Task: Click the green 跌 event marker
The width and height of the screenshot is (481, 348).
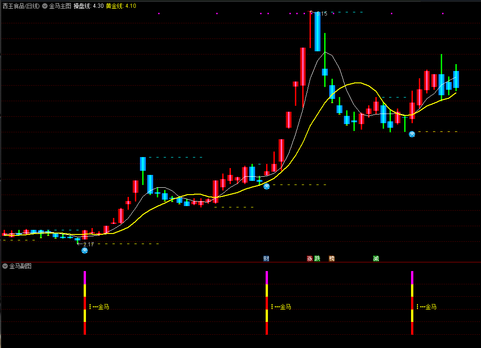Action: point(317,259)
